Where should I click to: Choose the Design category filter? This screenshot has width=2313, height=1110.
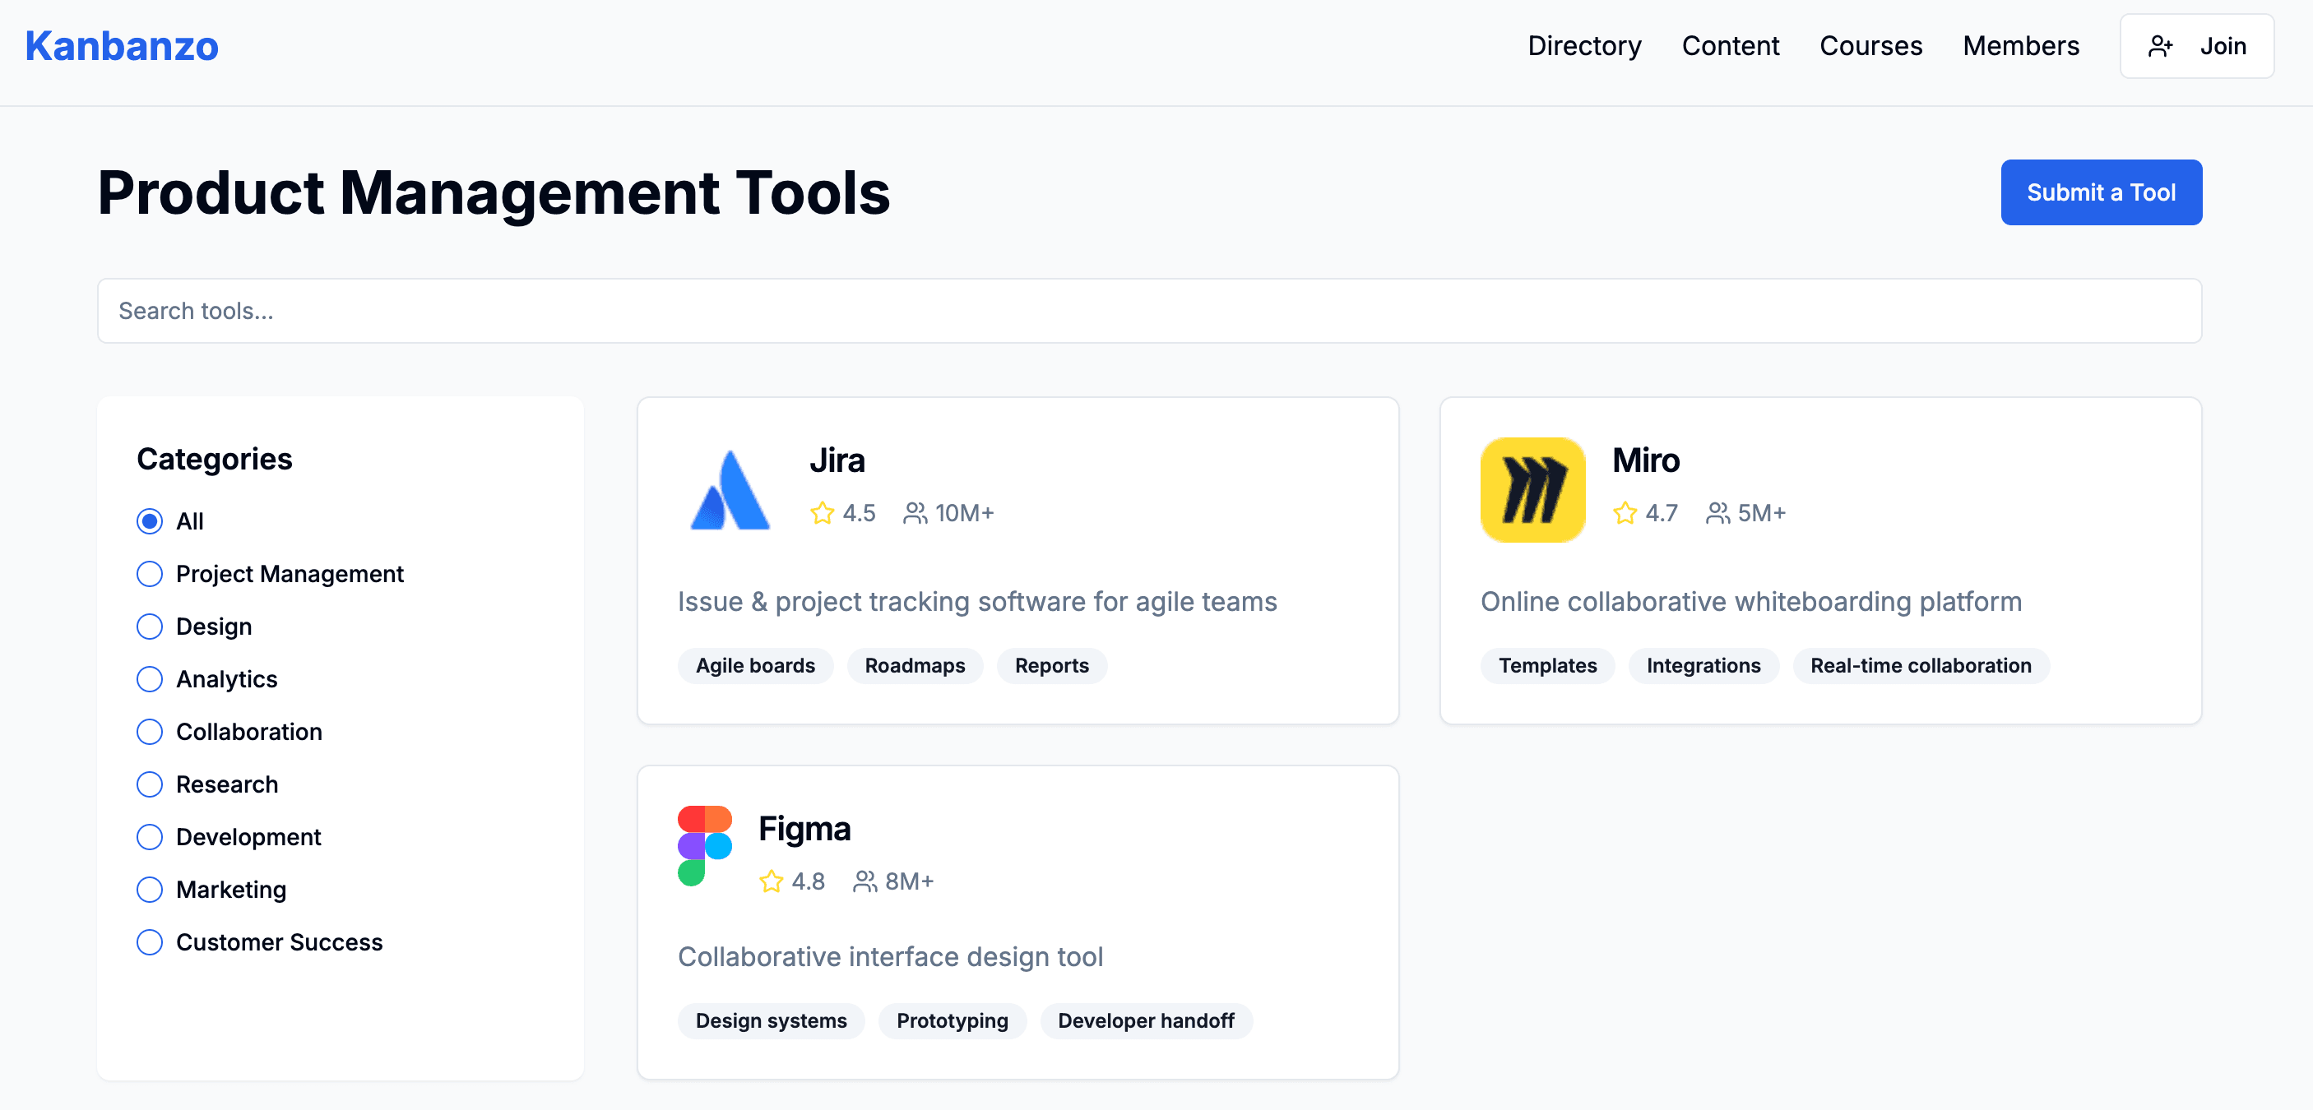(150, 627)
